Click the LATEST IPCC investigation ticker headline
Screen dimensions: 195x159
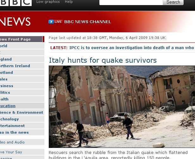click(x=132, y=48)
